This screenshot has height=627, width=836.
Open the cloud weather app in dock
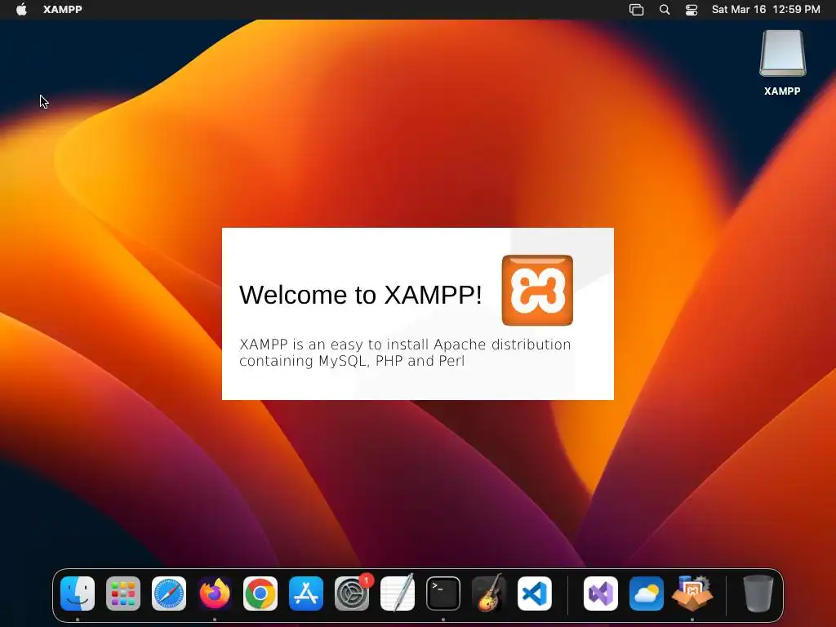(x=647, y=594)
